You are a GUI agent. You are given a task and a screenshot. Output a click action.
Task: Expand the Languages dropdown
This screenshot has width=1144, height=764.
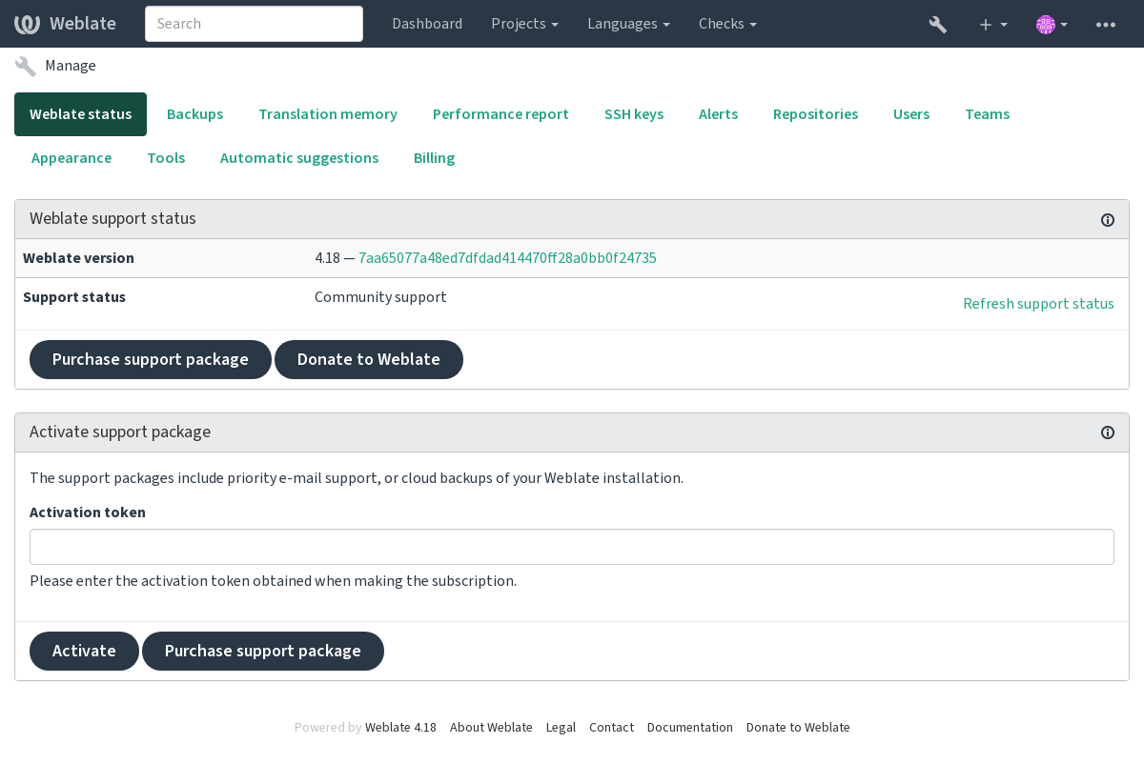[628, 24]
